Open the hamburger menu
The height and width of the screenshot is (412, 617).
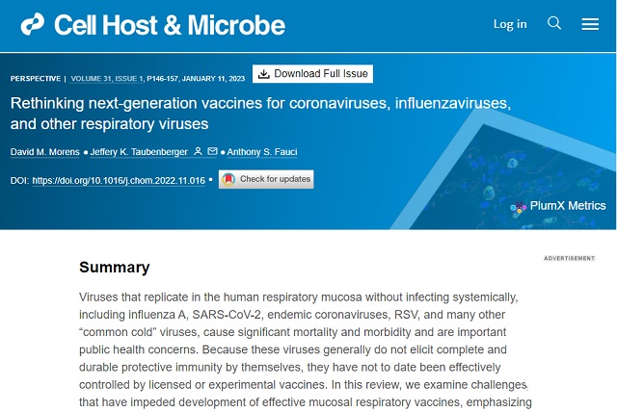pos(590,24)
